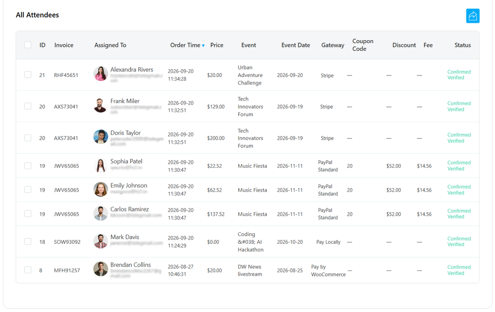Screen dimensions: 495x312
Task: Click the Pay Locally gateway cell
Action: (328, 242)
